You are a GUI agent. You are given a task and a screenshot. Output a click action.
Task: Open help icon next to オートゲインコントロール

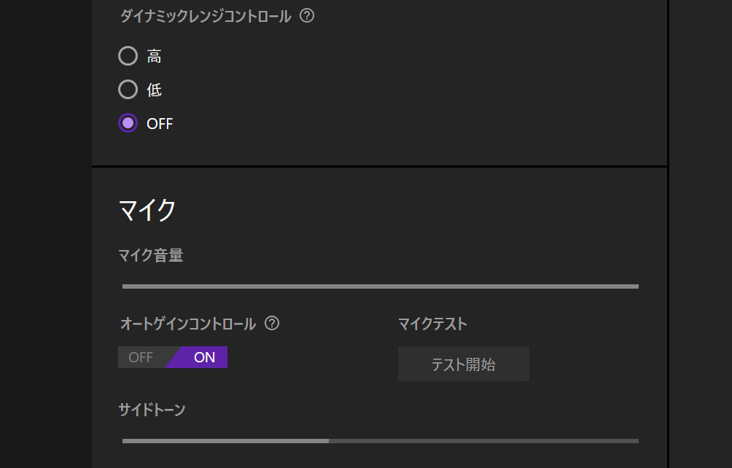tap(272, 324)
